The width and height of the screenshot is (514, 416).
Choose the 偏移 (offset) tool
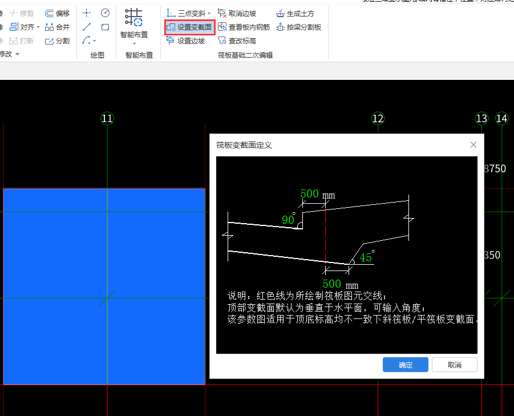pyautogui.click(x=58, y=14)
